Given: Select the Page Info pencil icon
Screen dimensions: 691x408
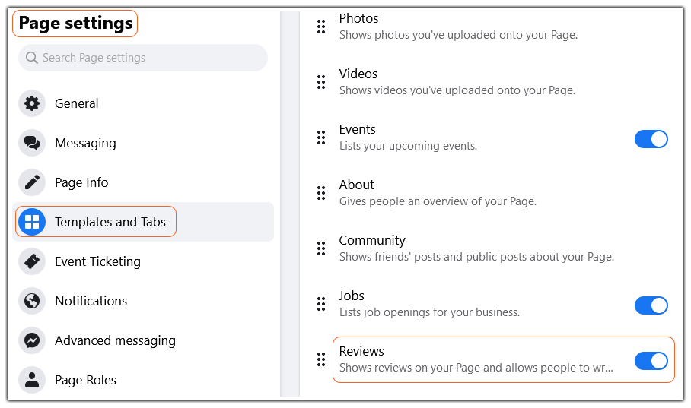Looking at the screenshot, I should [32, 182].
